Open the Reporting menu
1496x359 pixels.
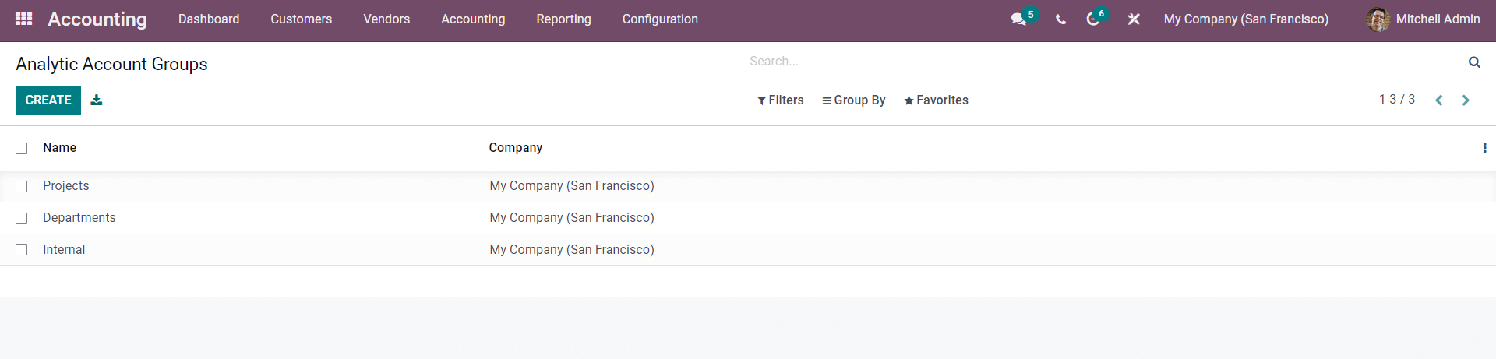pyautogui.click(x=563, y=19)
